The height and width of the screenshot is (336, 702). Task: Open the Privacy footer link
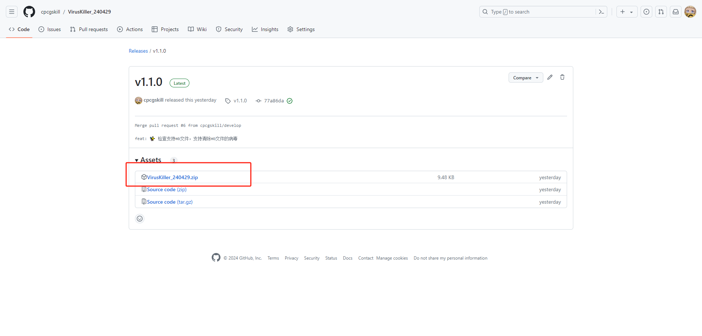291,258
